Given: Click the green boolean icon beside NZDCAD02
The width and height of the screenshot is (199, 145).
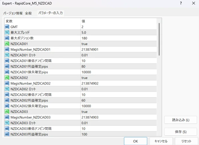Looking at the screenshot, I should 7,78.
